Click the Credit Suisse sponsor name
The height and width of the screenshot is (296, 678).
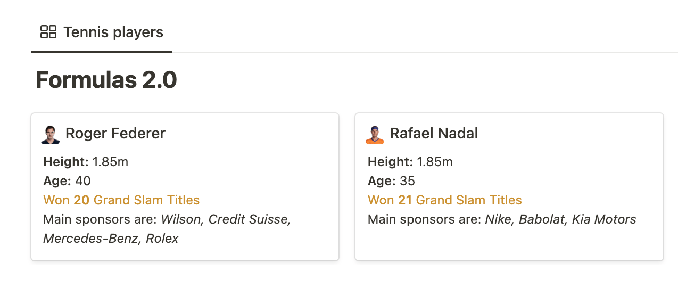coord(249,219)
